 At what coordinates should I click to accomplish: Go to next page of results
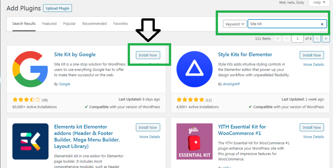[317, 39]
